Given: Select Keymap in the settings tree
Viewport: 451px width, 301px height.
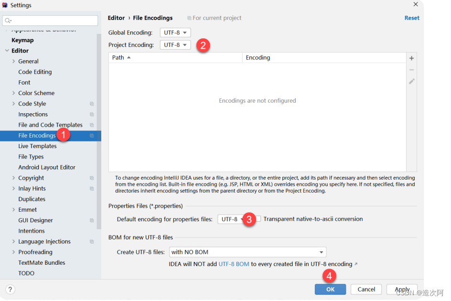Looking at the screenshot, I should click(22, 40).
